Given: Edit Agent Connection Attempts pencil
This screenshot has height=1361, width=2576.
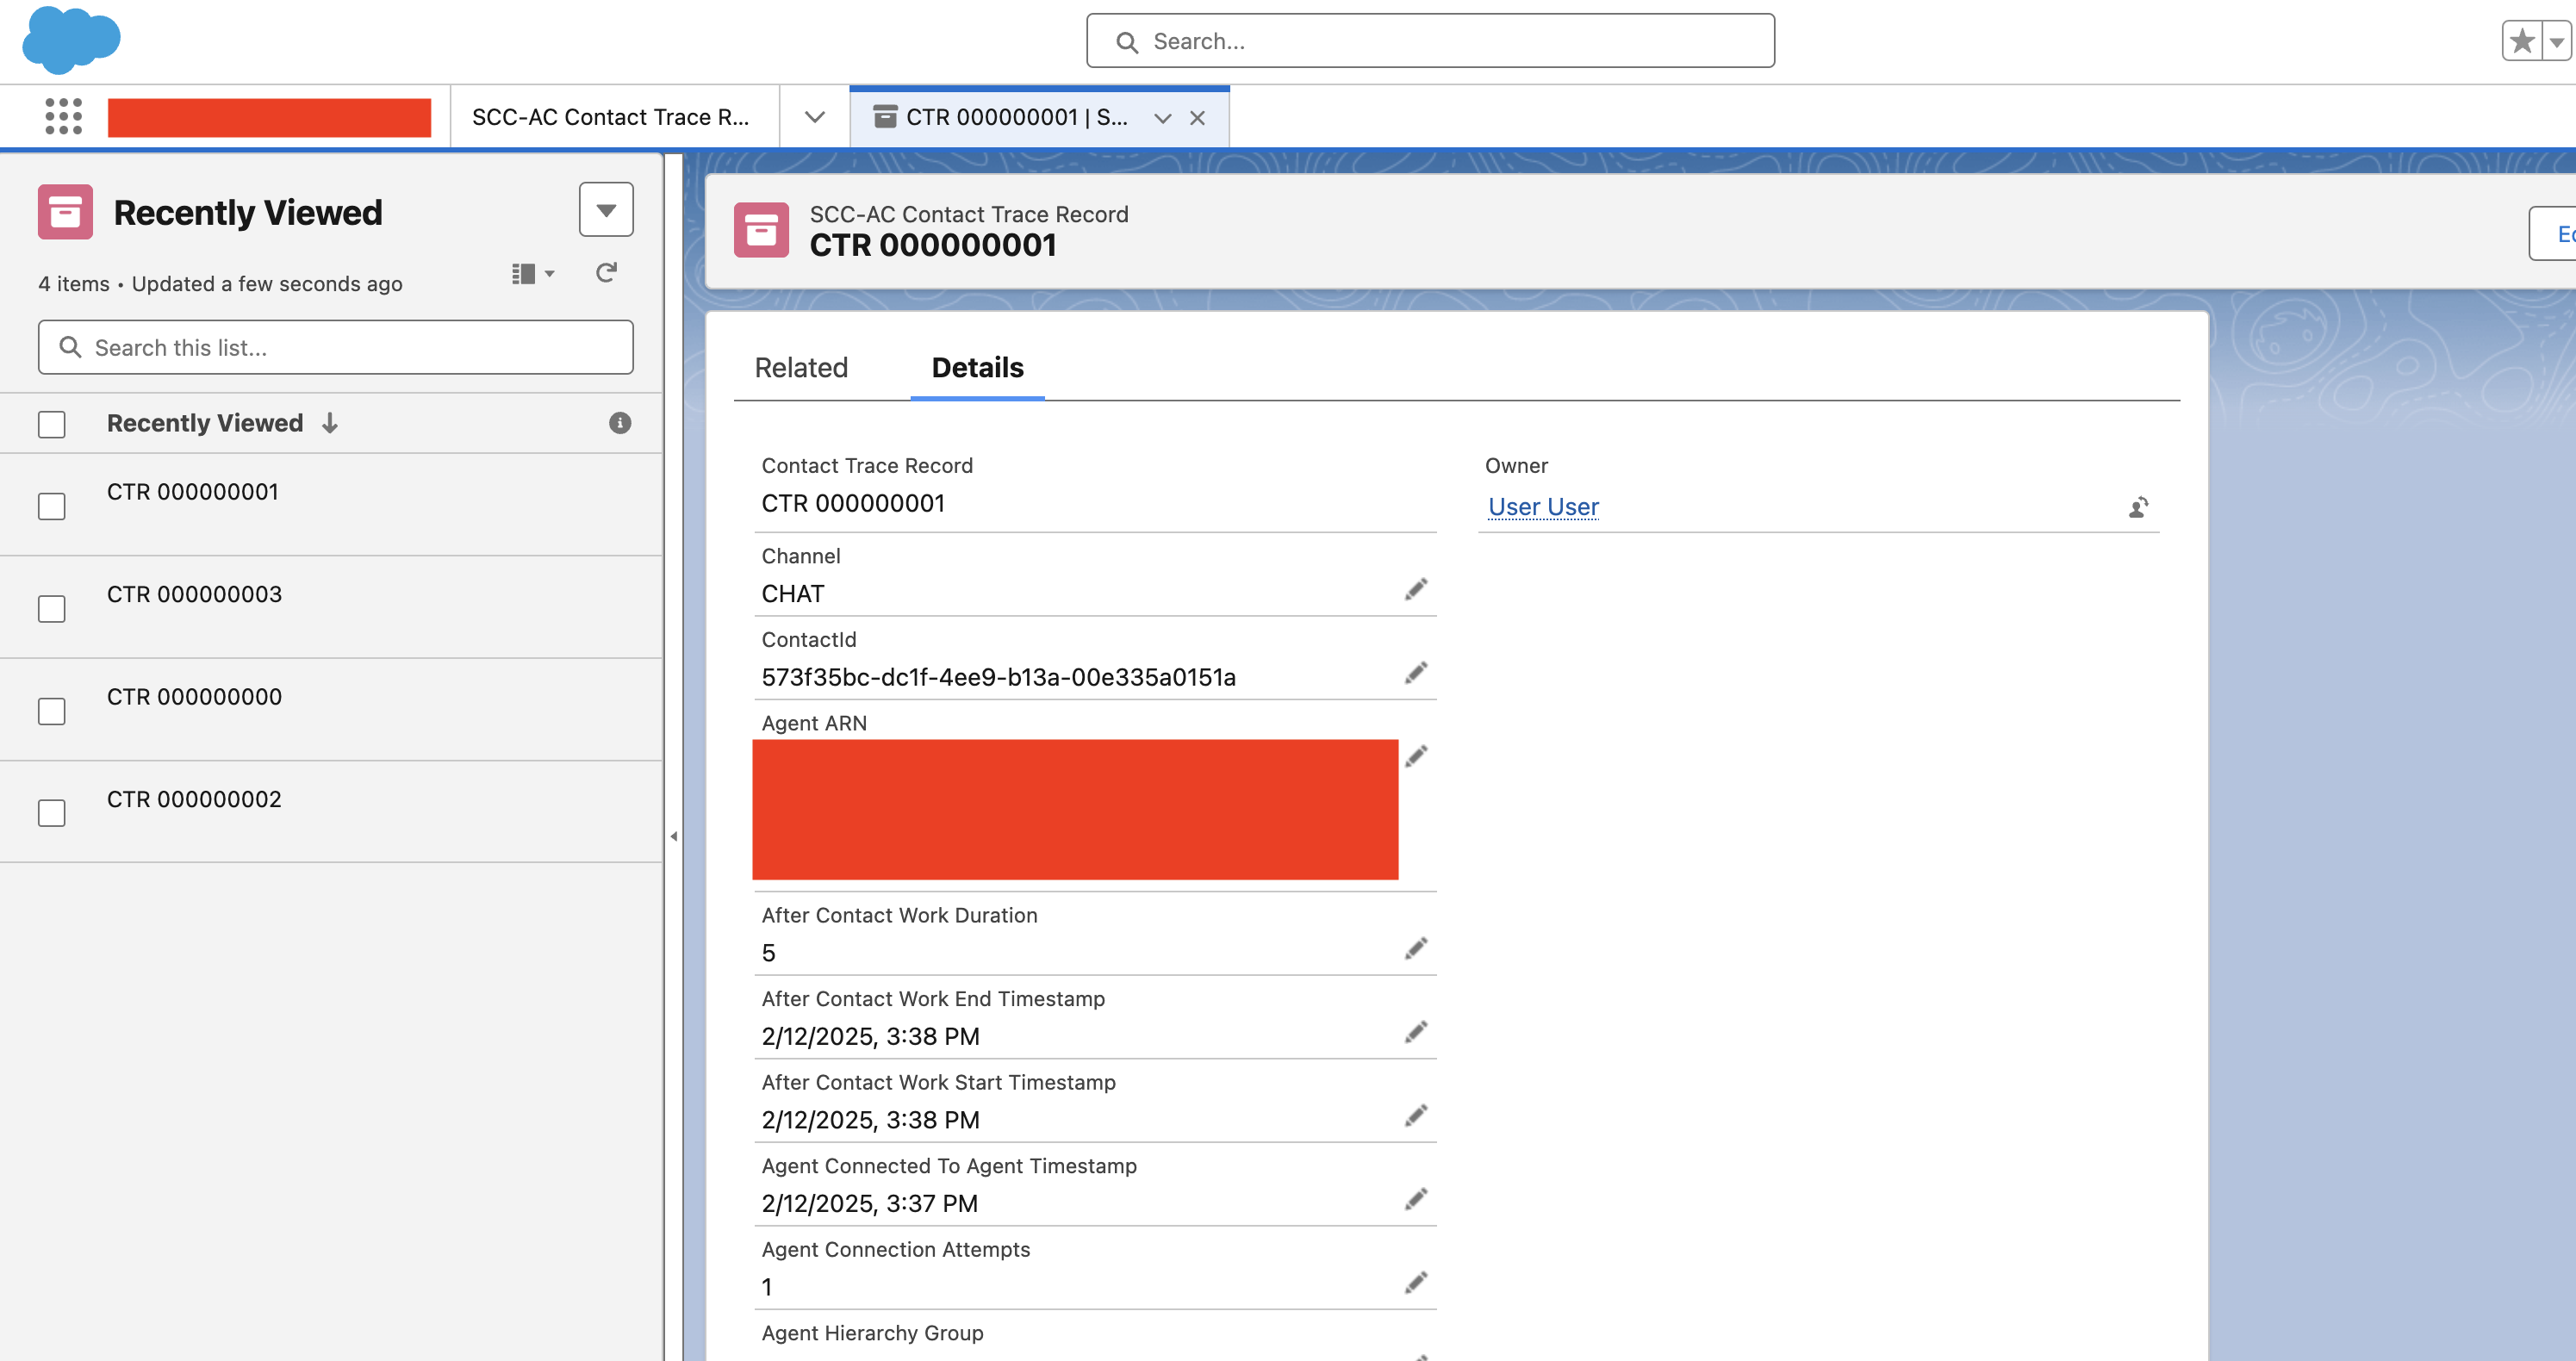Looking at the screenshot, I should [x=1415, y=1282].
